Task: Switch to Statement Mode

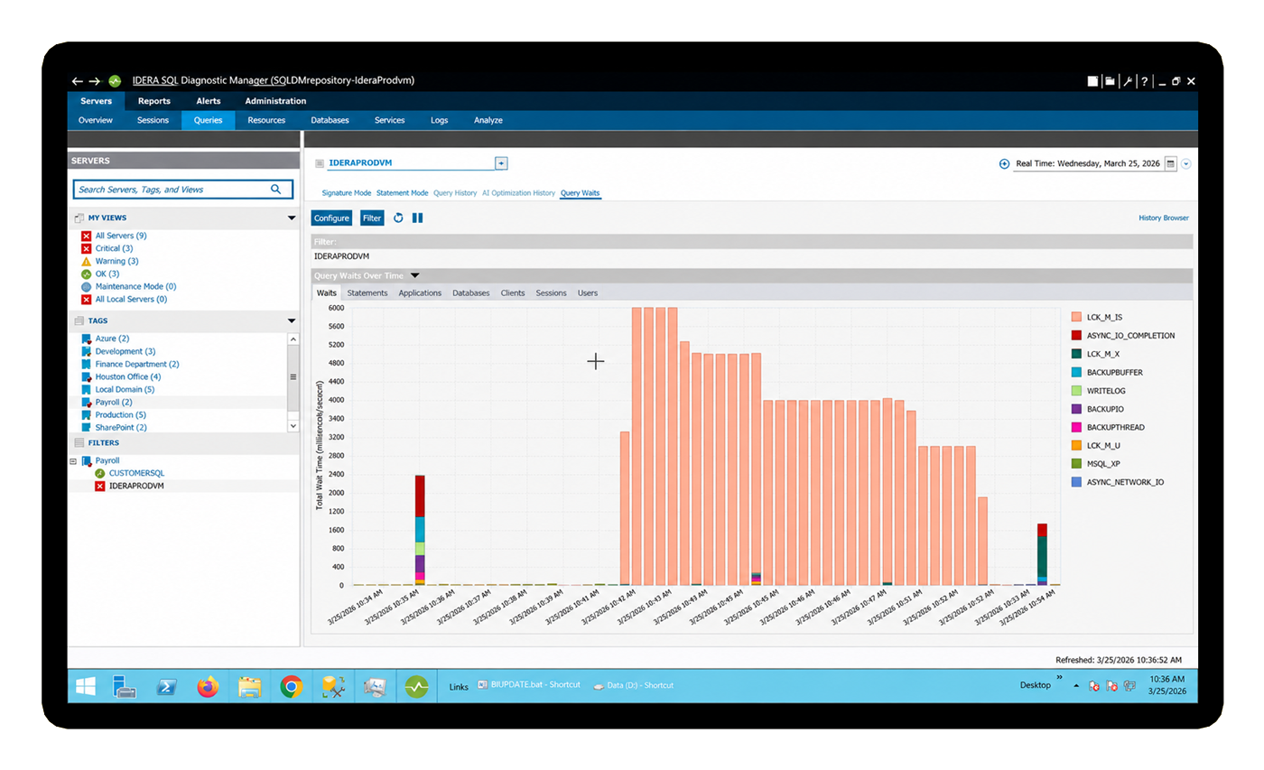Action: 402,193
